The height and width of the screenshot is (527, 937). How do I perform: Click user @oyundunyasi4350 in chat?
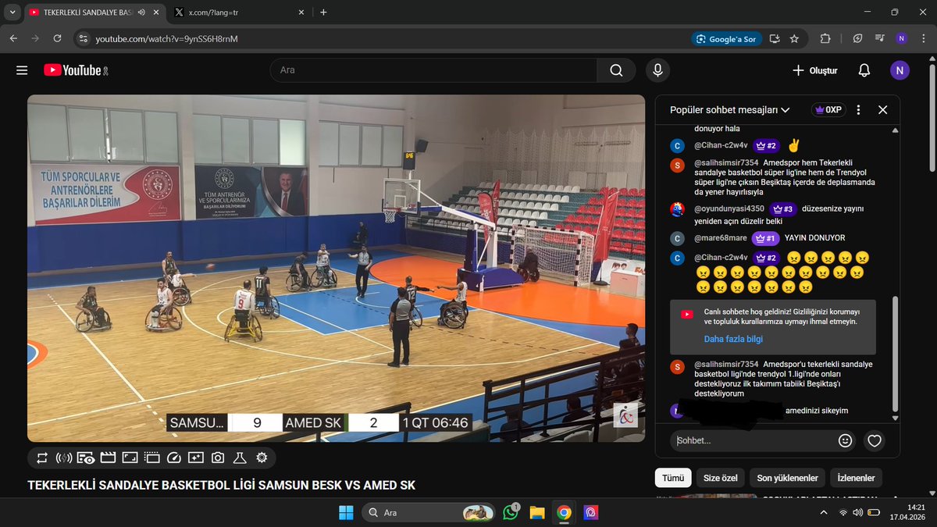click(729, 208)
